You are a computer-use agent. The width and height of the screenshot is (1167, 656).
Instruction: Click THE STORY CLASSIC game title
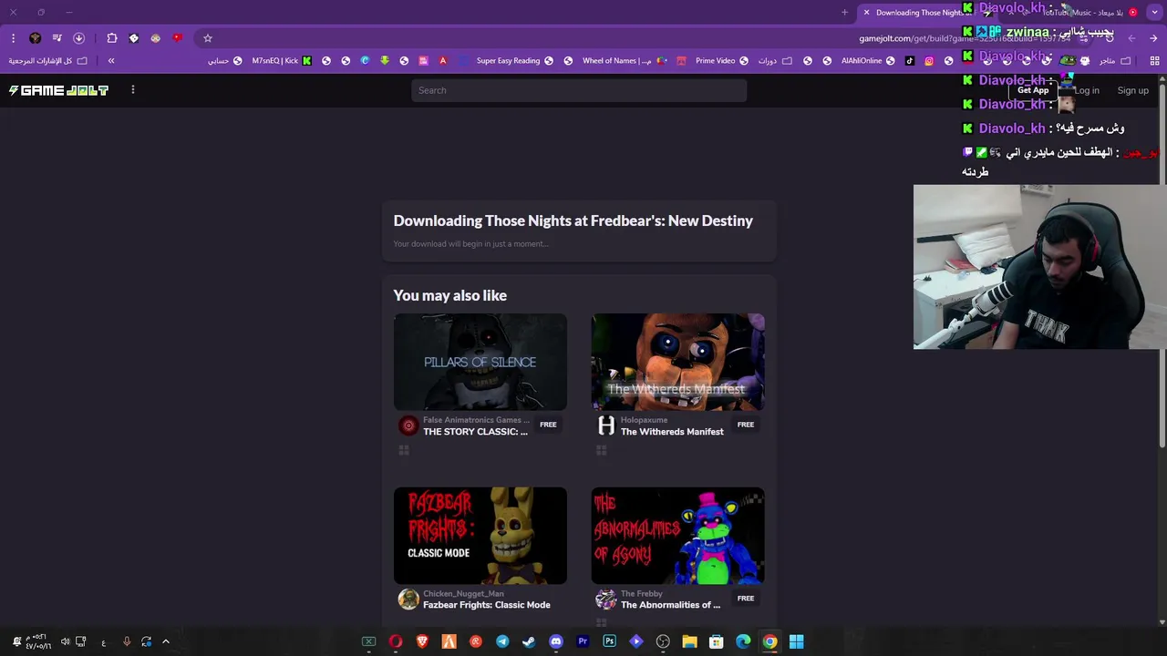pos(475,432)
